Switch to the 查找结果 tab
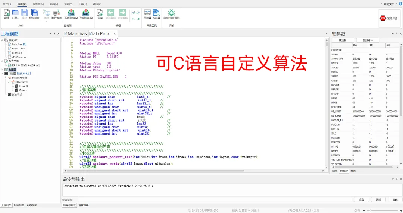This screenshot has width=403, height=213. coord(84,205)
